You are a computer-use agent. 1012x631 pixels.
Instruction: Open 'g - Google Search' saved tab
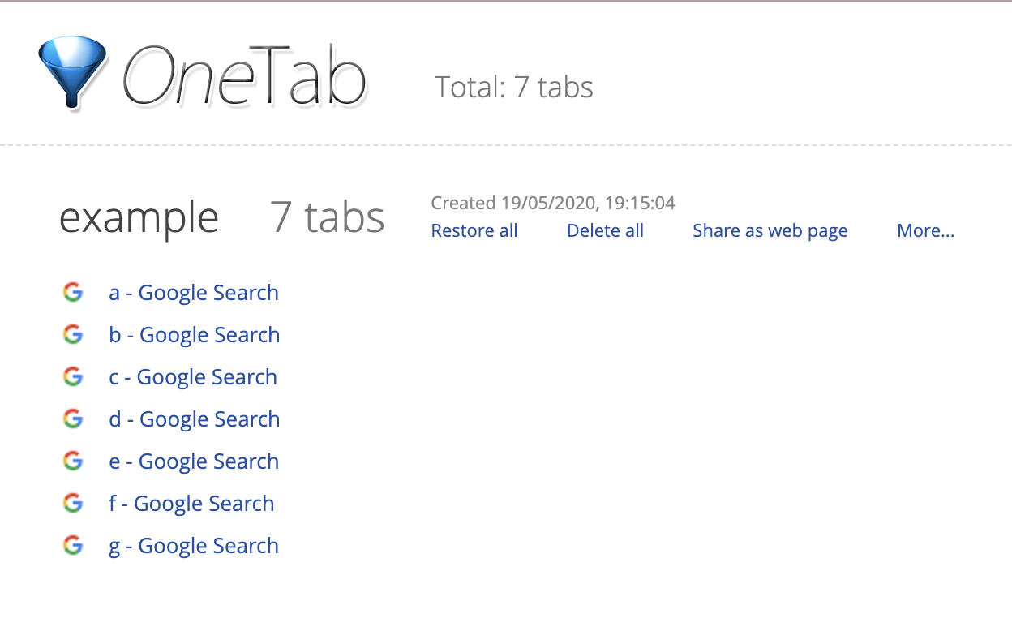click(194, 546)
